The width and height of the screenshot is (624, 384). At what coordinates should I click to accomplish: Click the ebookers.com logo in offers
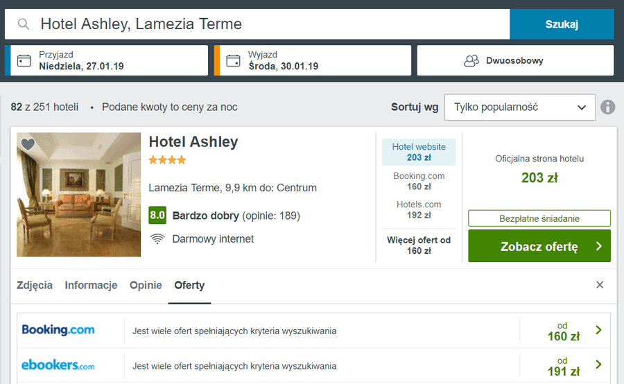click(58, 365)
